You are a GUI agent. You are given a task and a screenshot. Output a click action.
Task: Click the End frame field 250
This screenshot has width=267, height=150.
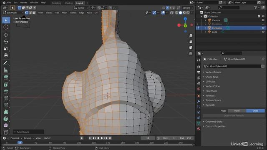(186, 138)
